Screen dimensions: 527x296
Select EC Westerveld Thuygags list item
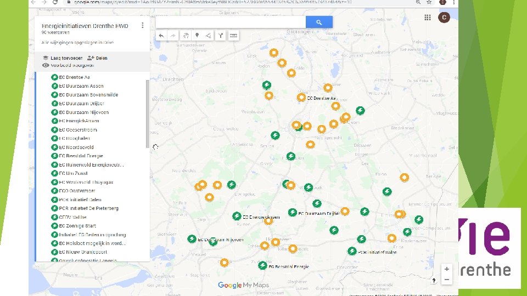(86, 182)
